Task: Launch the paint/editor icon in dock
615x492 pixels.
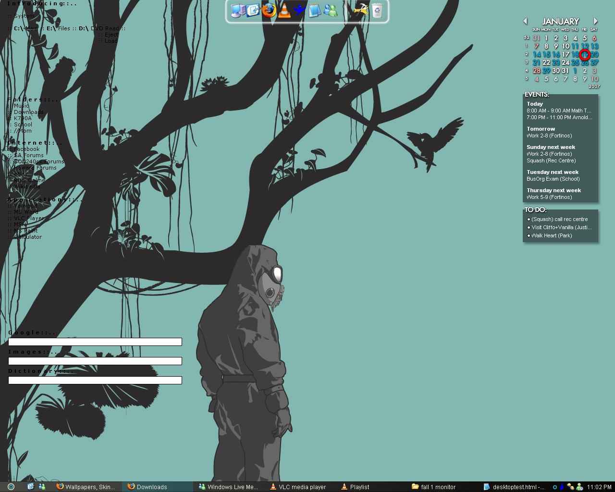Action: coord(253,10)
